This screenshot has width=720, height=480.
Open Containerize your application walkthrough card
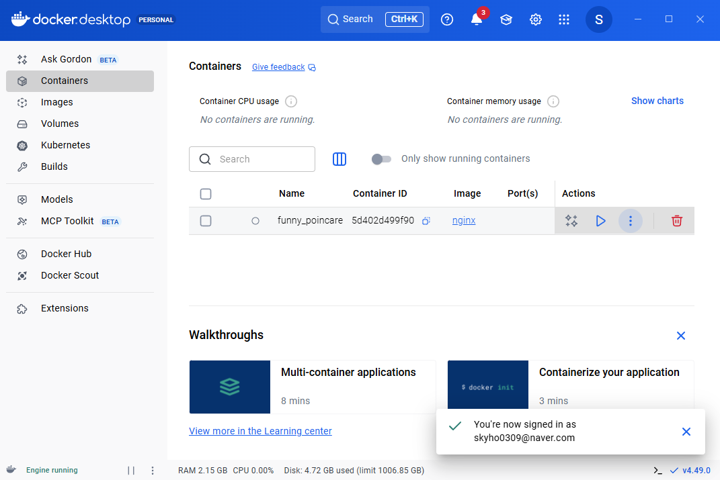(x=571, y=385)
